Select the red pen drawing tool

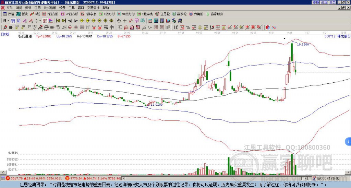(5, 27)
